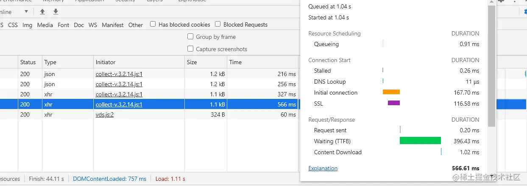Enable Capture screenshots checkbox
This screenshot has width=527, height=188.
tap(190, 49)
